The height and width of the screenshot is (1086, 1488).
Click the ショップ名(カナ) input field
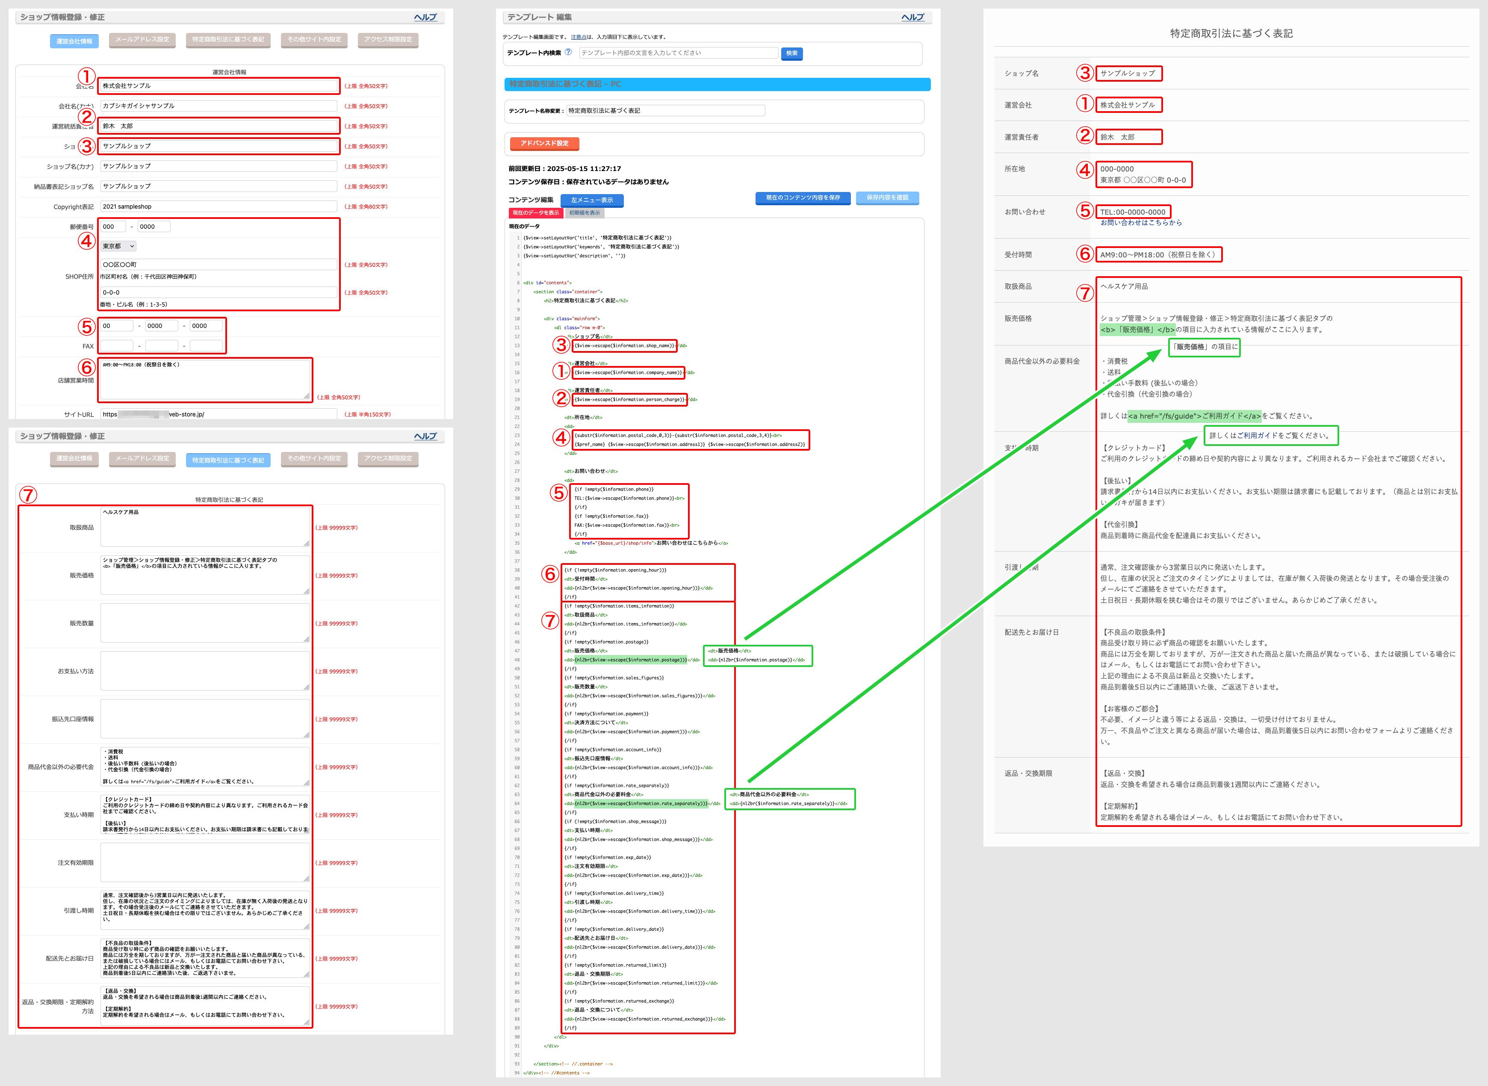point(219,166)
